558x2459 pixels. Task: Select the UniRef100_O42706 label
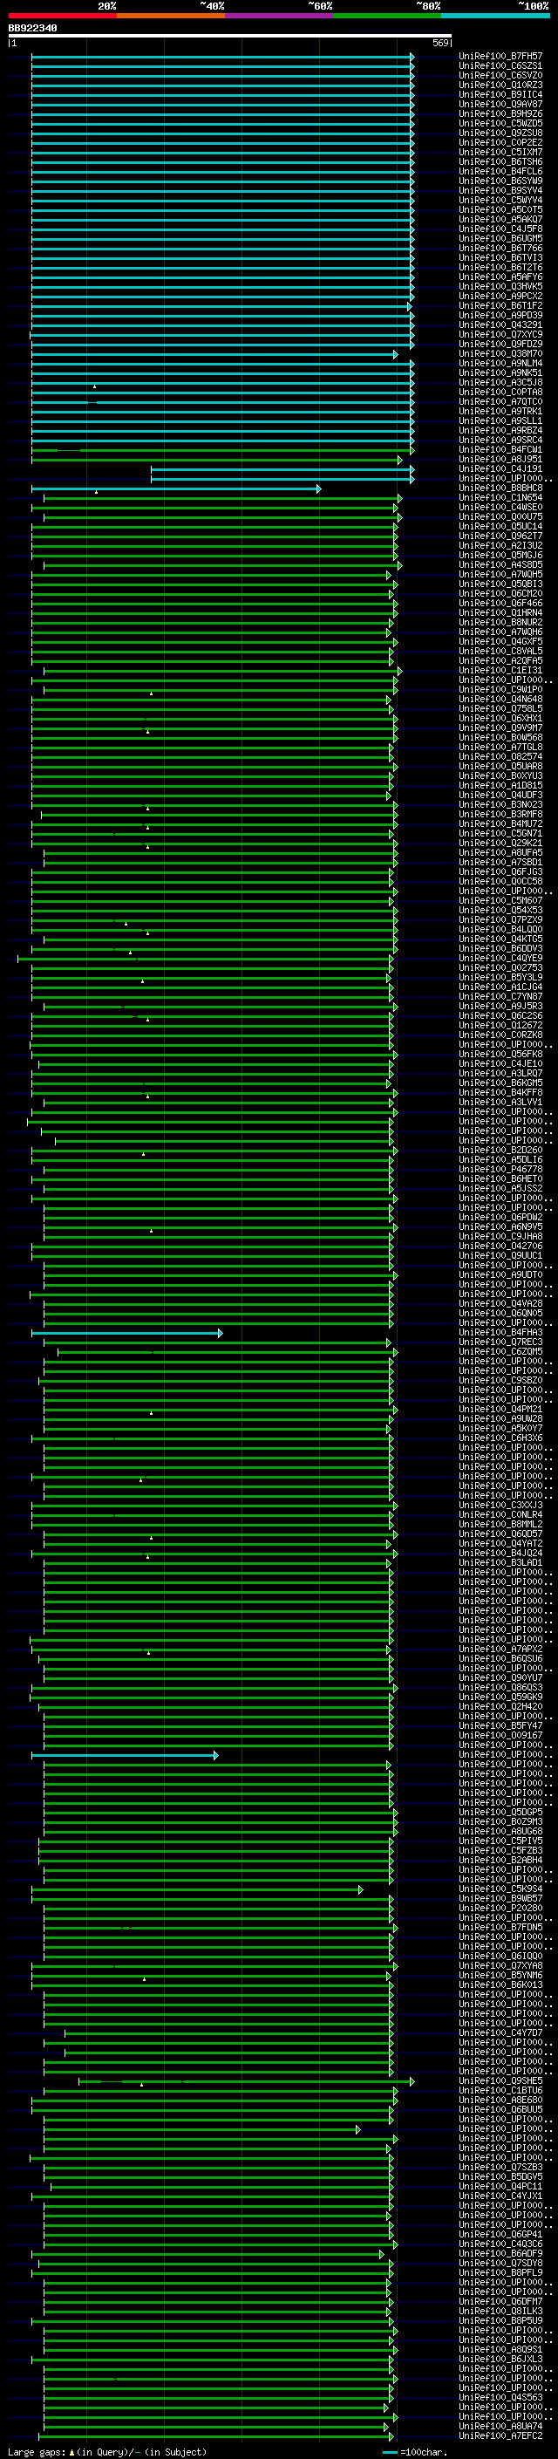coord(500,1247)
